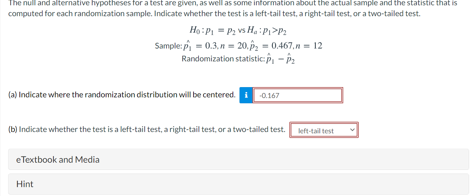Click the eTextbook and Media panel header
The image size is (476, 196).
pyautogui.click(x=57, y=159)
